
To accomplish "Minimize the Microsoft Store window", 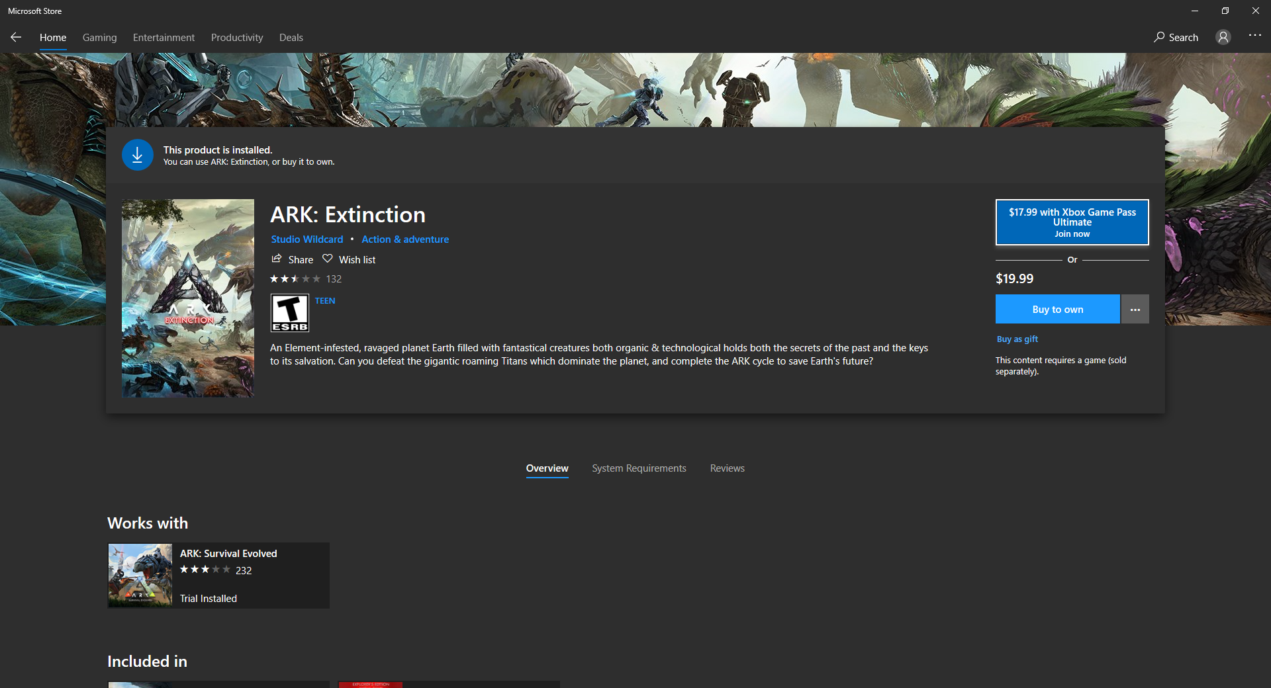I will pyautogui.click(x=1195, y=11).
